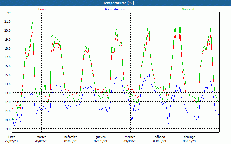Click the 20,0 y-axis value
231x144 pixels.
8,31
